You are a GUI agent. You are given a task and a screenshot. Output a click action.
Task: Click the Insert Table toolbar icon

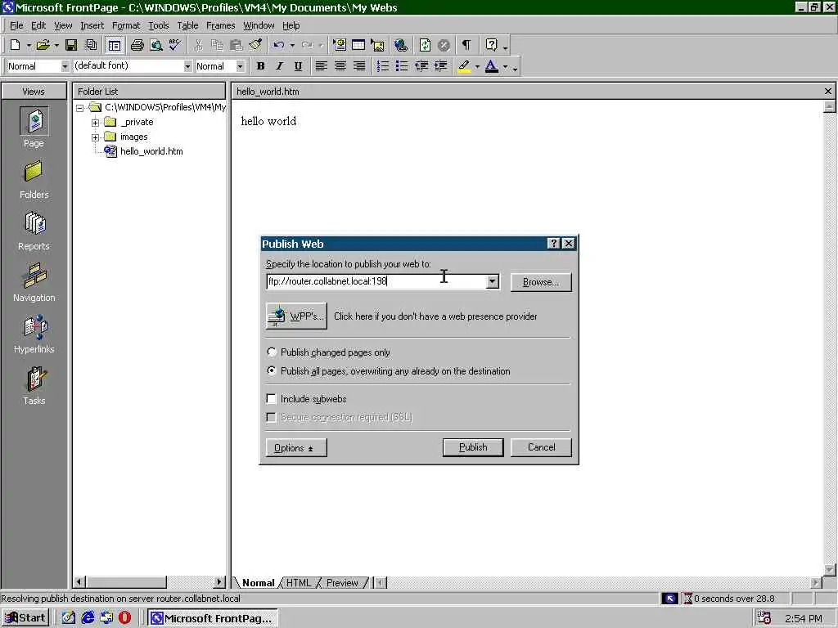click(x=358, y=46)
